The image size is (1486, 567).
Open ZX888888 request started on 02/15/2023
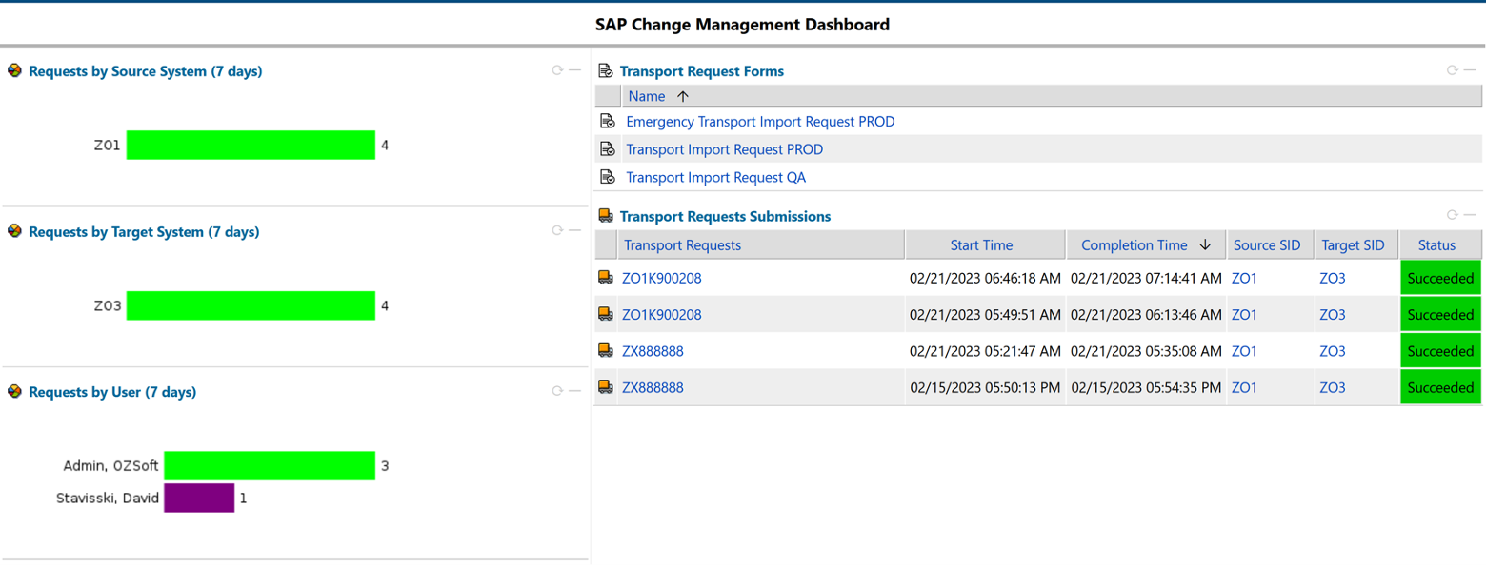pyautogui.click(x=653, y=388)
